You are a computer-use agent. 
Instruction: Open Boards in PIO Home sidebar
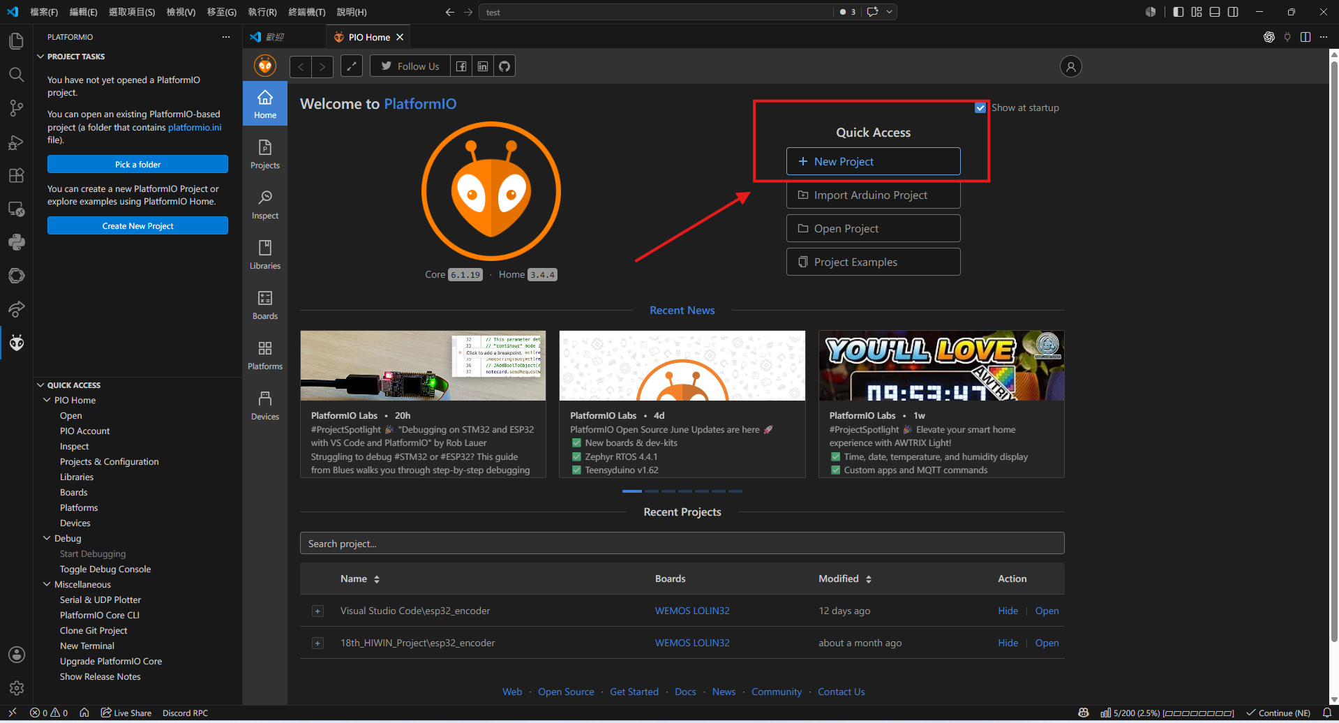coord(265,304)
